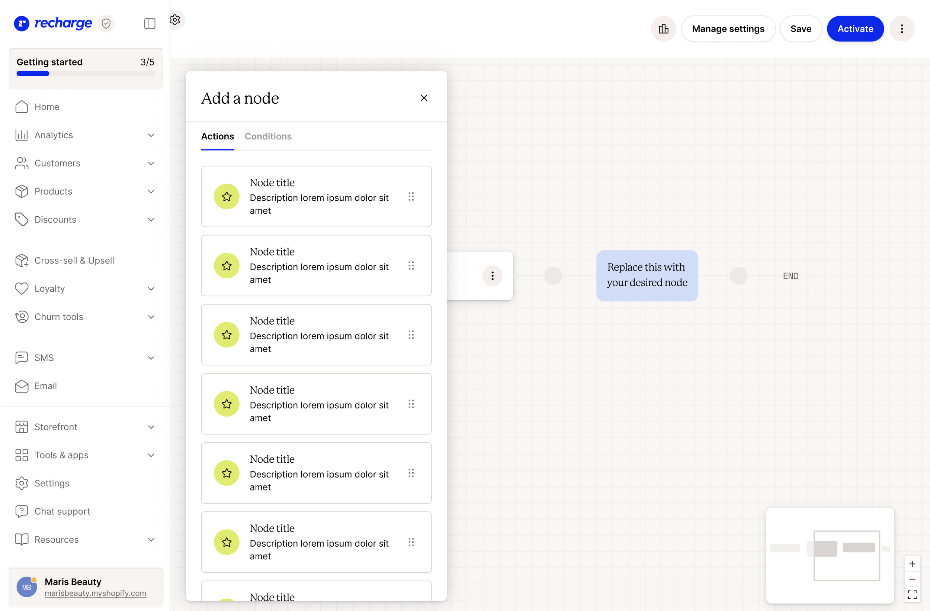Go to Home in sidebar

tap(85, 107)
